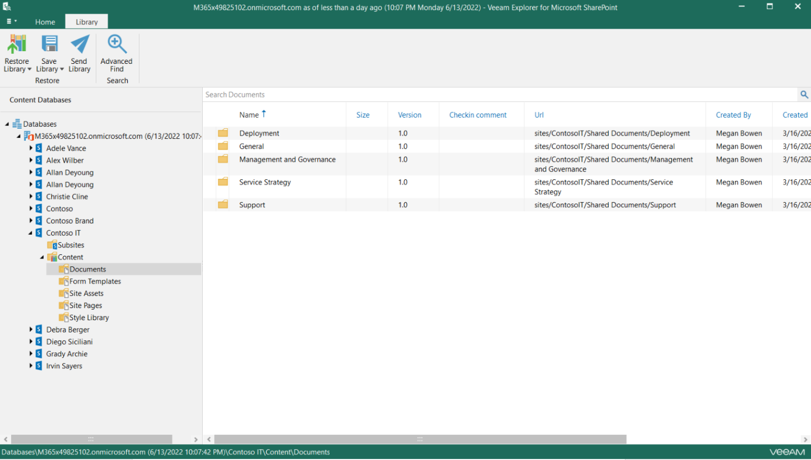Switch to the Home tab
Viewport: 811px width, 460px height.
[x=45, y=22]
